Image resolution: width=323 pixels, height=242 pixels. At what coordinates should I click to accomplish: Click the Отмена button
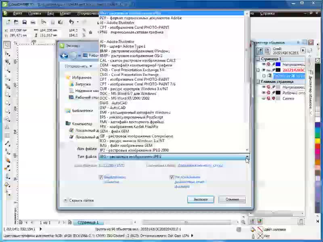click(232, 199)
